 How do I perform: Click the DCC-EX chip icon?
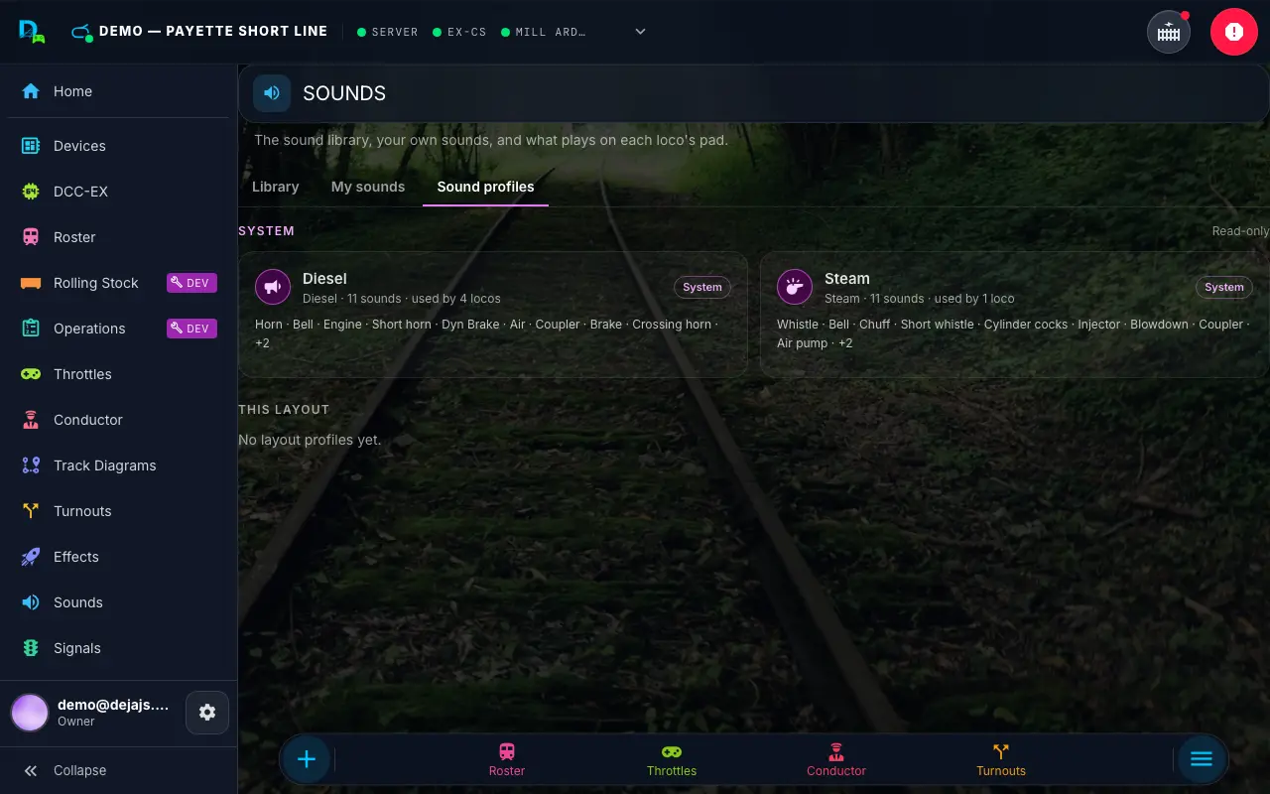point(31,192)
